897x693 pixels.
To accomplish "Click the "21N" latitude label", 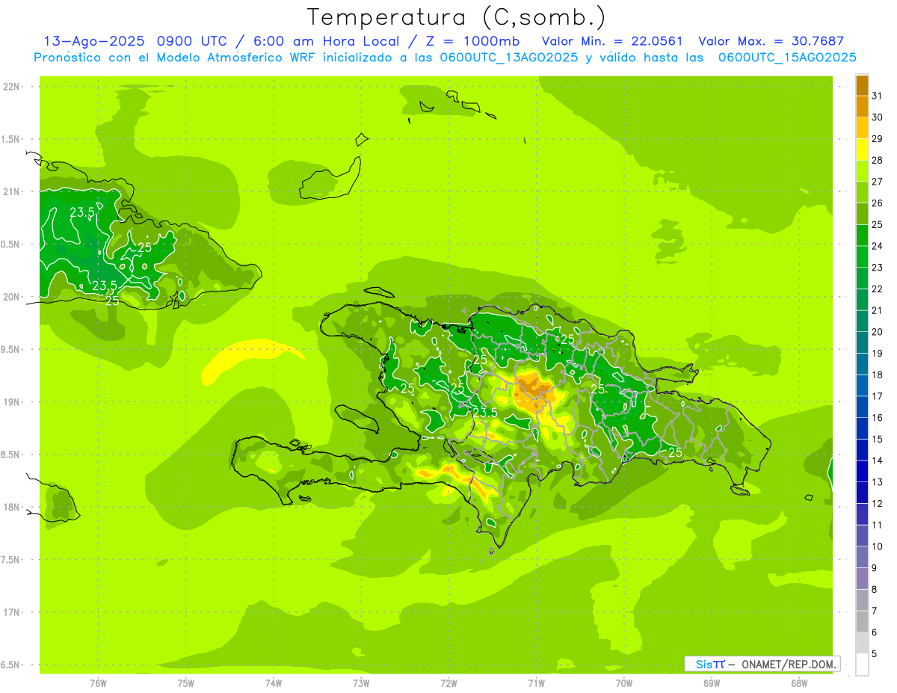I will pos(11,192).
